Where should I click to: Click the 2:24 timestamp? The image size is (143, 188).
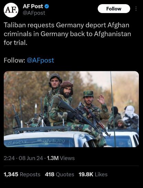click(x=9, y=158)
